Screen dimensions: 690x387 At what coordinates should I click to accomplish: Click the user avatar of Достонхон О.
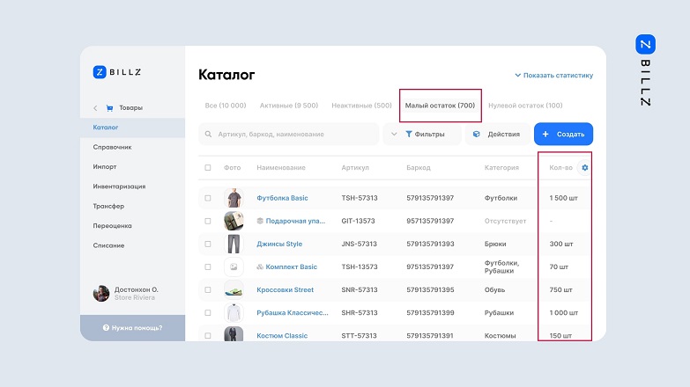101,293
